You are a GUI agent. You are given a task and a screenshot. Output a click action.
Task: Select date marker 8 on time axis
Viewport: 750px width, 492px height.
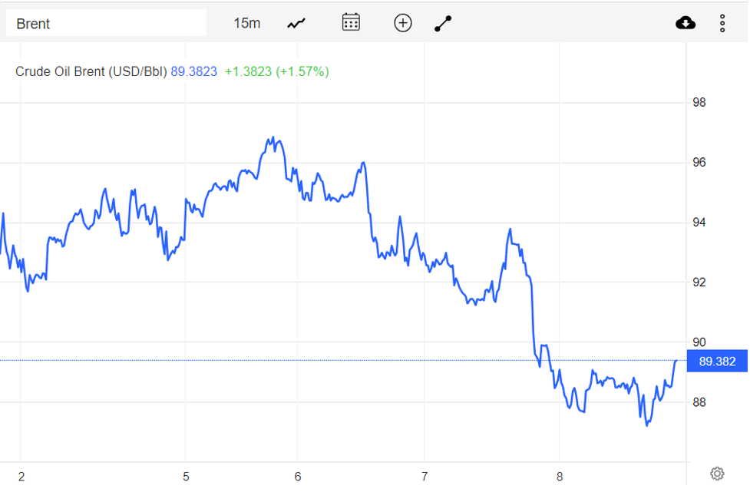point(560,477)
